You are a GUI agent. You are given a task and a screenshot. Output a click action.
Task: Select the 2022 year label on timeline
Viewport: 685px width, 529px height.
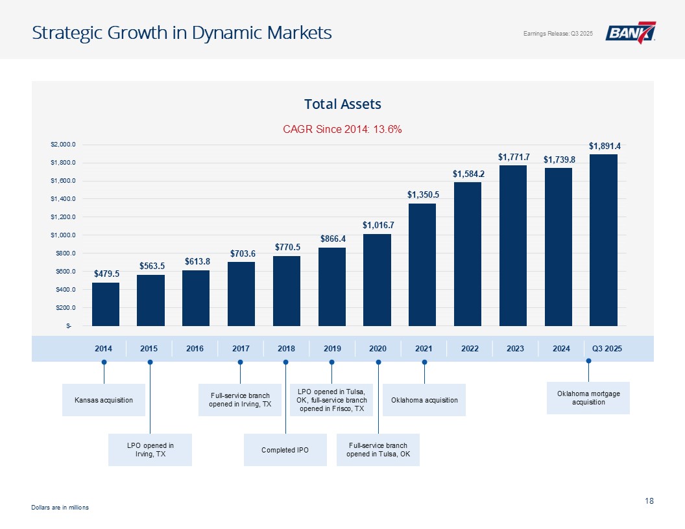pos(470,349)
